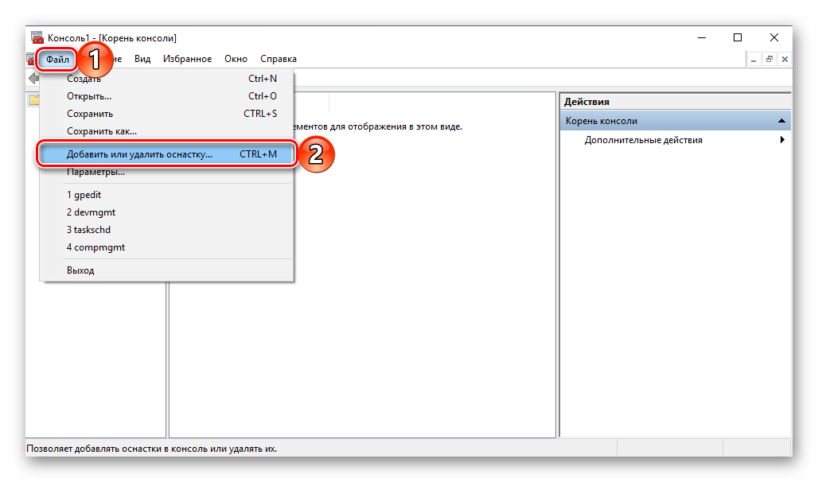Image resolution: width=818 pixels, height=482 pixels.
Task: Select Создать from the File menu
Action: (x=84, y=79)
